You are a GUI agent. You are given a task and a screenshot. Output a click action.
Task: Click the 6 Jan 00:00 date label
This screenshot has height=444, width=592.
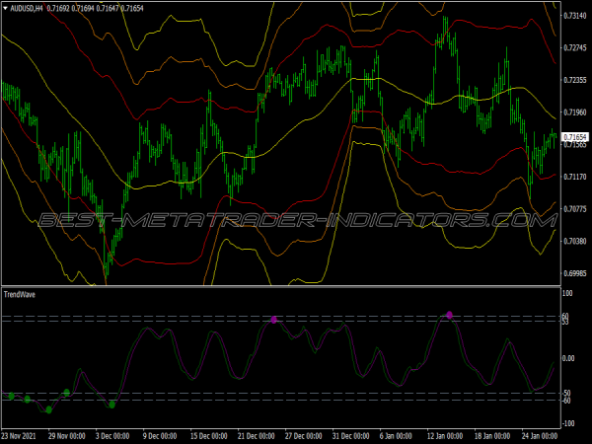click(396, 436)
